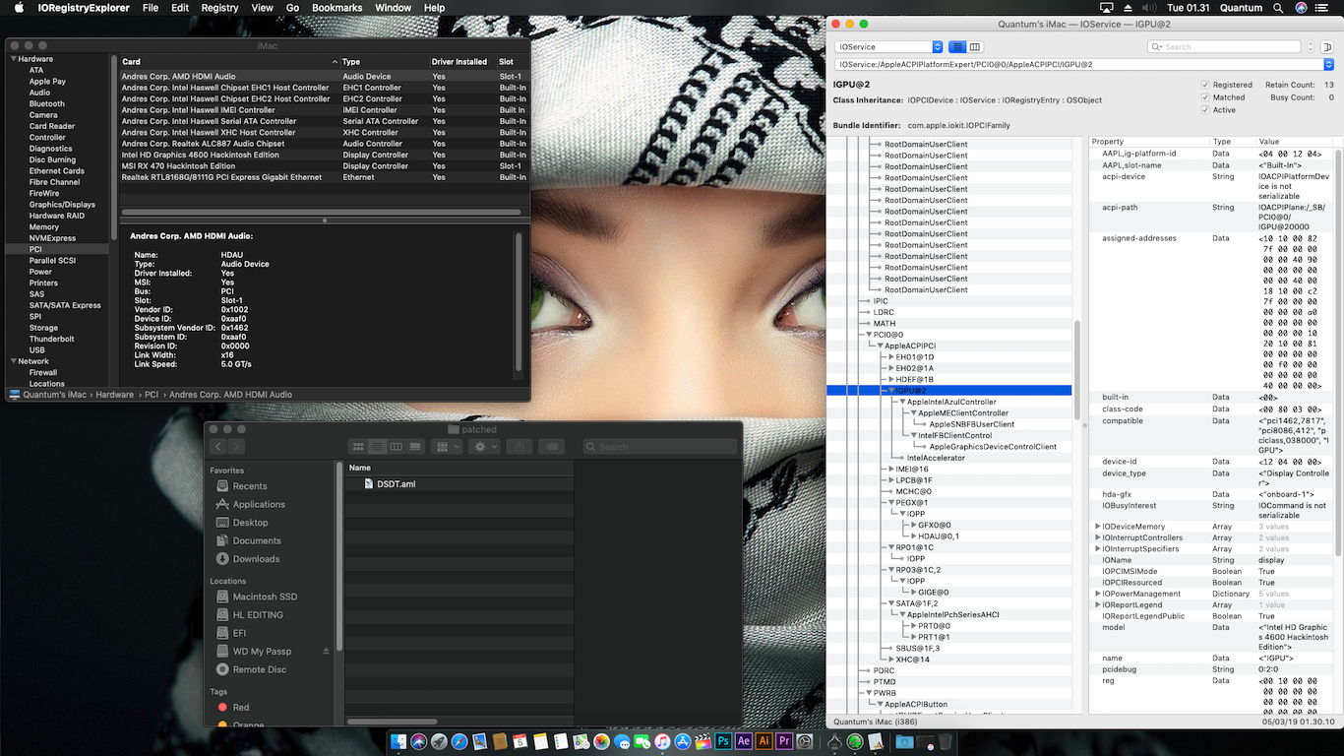Toggle the IORegistryExplorer side panel icon
This screenshot has height=756, width=1344.
point(1326,47)
